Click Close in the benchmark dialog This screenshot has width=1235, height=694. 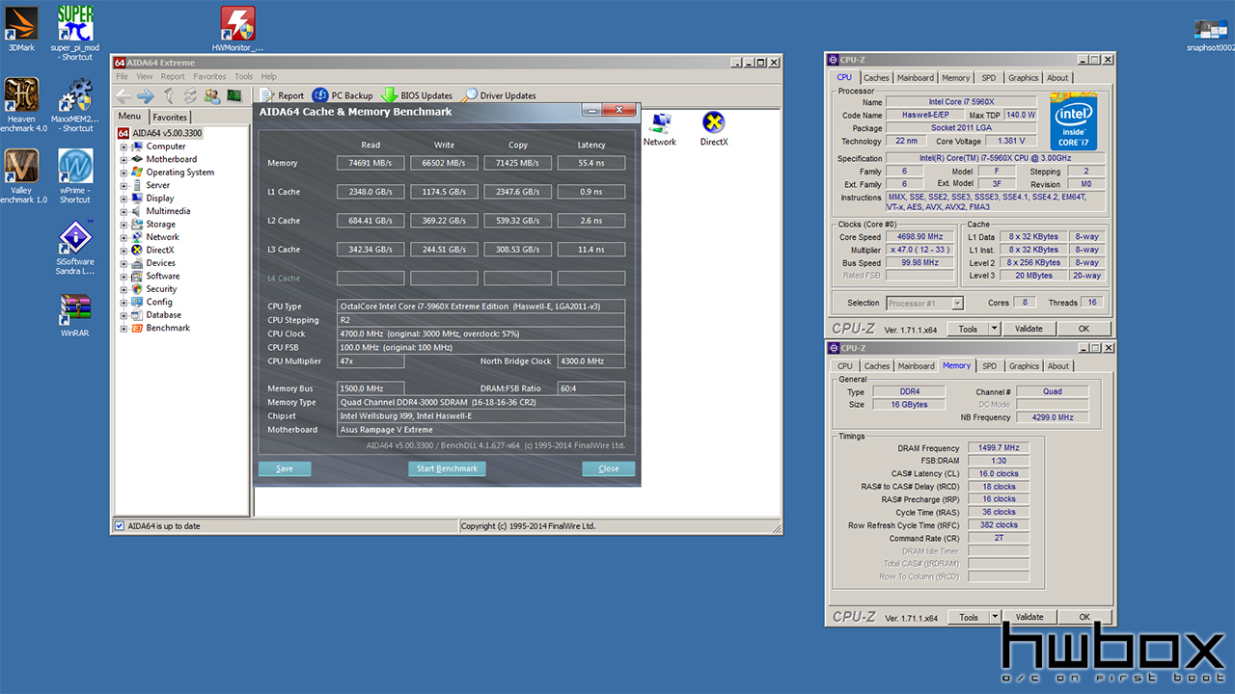coord(609,468)
